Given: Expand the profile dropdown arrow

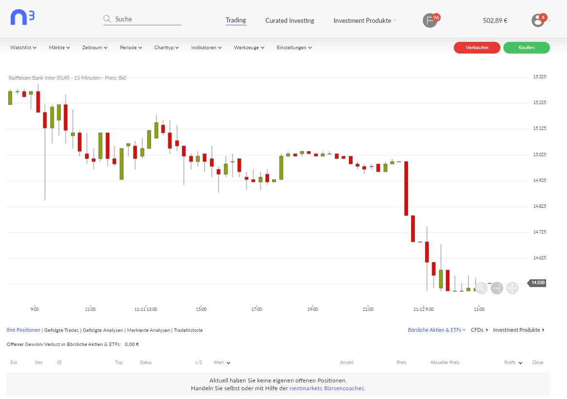Looking at the screenshot, I should (550, 21).
